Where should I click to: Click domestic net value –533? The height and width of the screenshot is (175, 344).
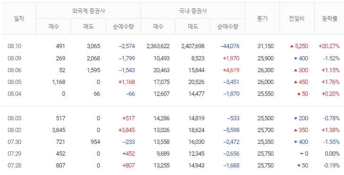[x=233, y=118]
